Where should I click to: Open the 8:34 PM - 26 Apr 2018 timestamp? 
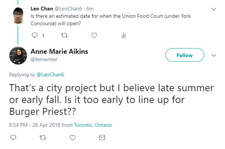[35, 125]
